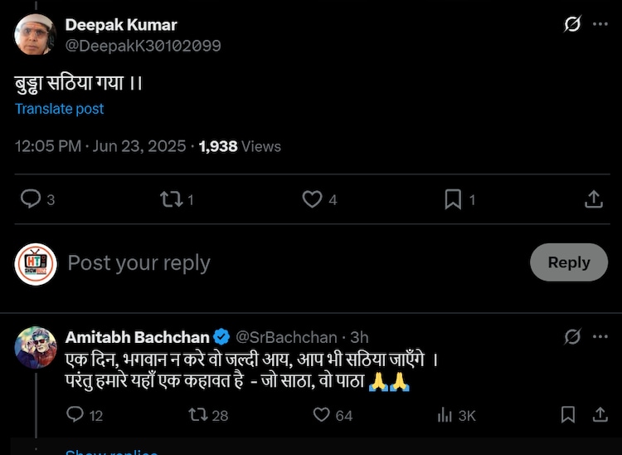Like Amitabh Bachchan's reply

point(322,414)
